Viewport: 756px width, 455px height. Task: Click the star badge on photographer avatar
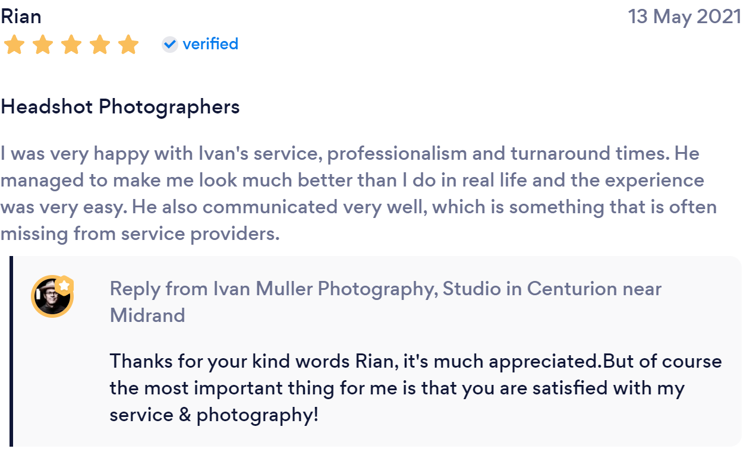point(64,286)
